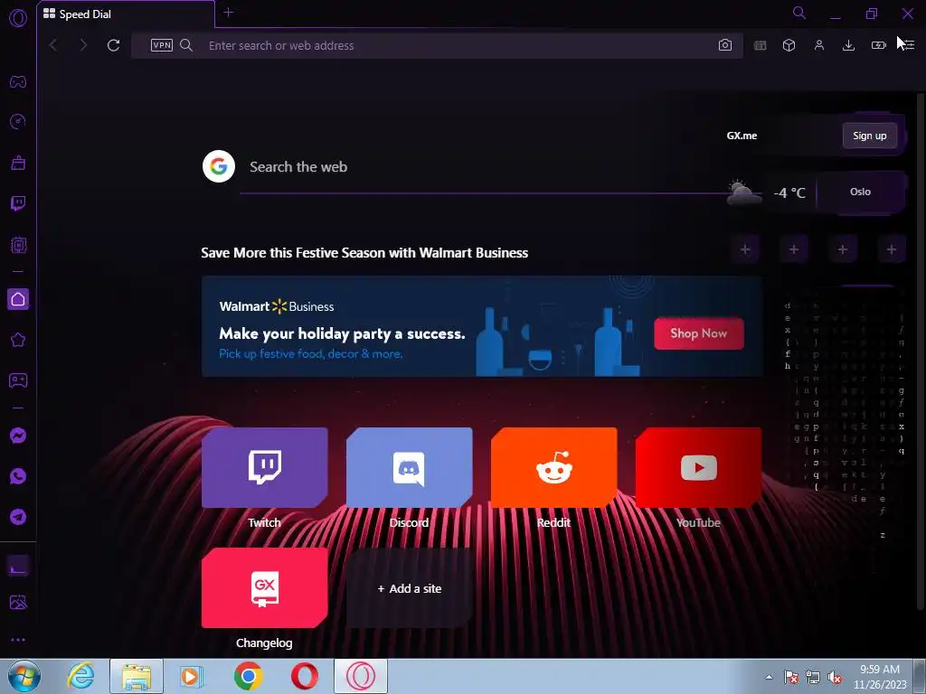This screenshot has width=926, height=694.
Task: Open the YouTube speed dial tile
Action: [x=699, y=467]
